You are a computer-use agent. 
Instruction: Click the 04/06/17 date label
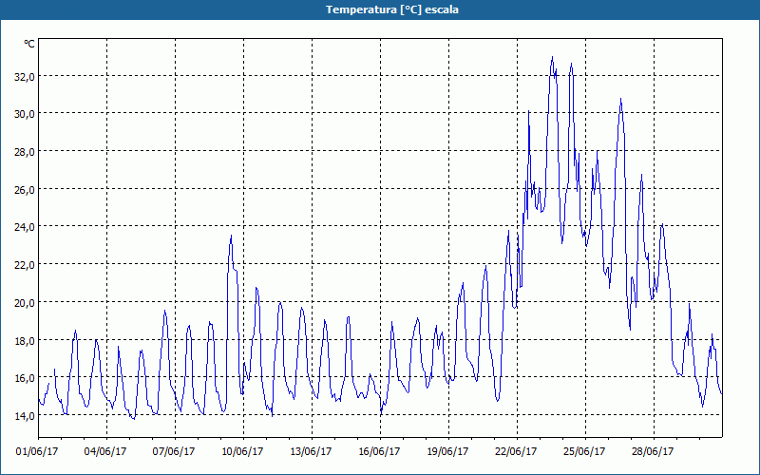click(x=105, y=451)
